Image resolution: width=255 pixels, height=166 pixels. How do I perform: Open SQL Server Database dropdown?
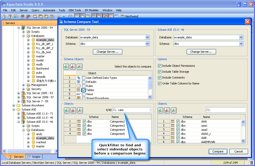tap(147, 37)
